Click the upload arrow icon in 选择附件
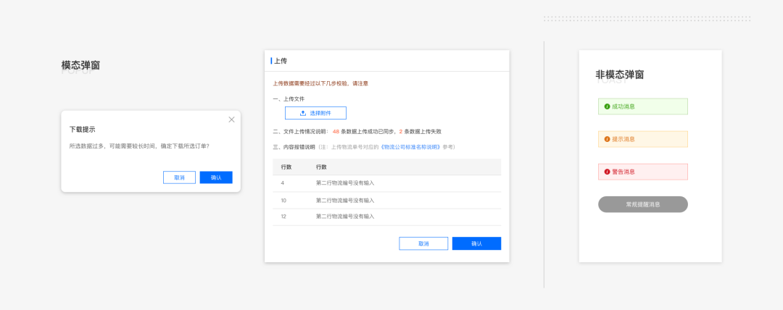 point(302,113)
